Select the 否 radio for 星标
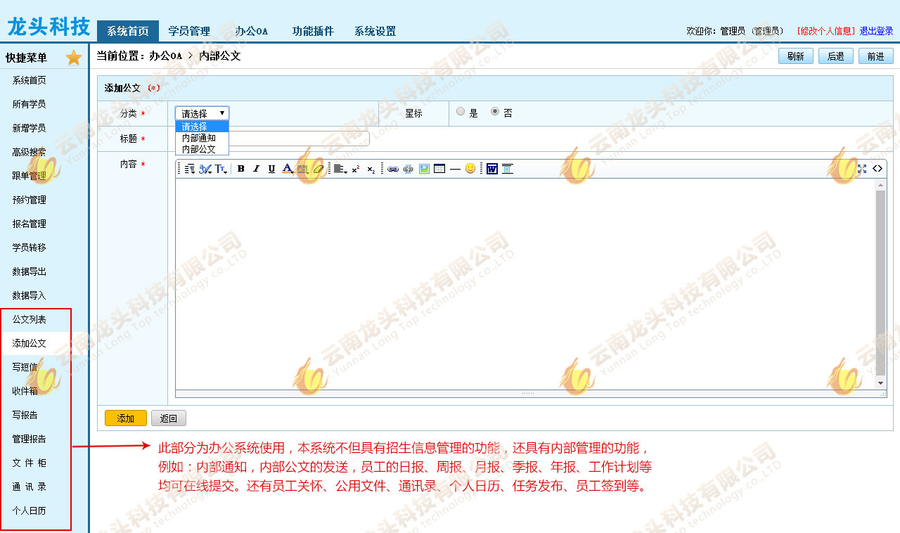The image size is (900, 533). pyautogui.click(x=495, y=111)
